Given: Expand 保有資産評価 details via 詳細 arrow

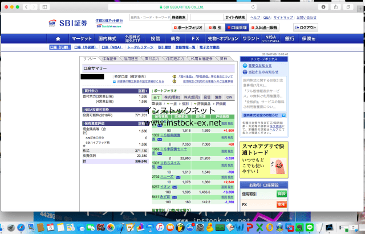Looking at the screenshot, I should point(143,124).
